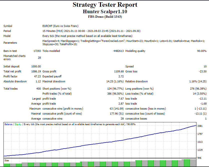This screenshot has height=167, width=209.
Task: Click the Initial deposit value 1000.00
Action: click(x=36, y=66)
